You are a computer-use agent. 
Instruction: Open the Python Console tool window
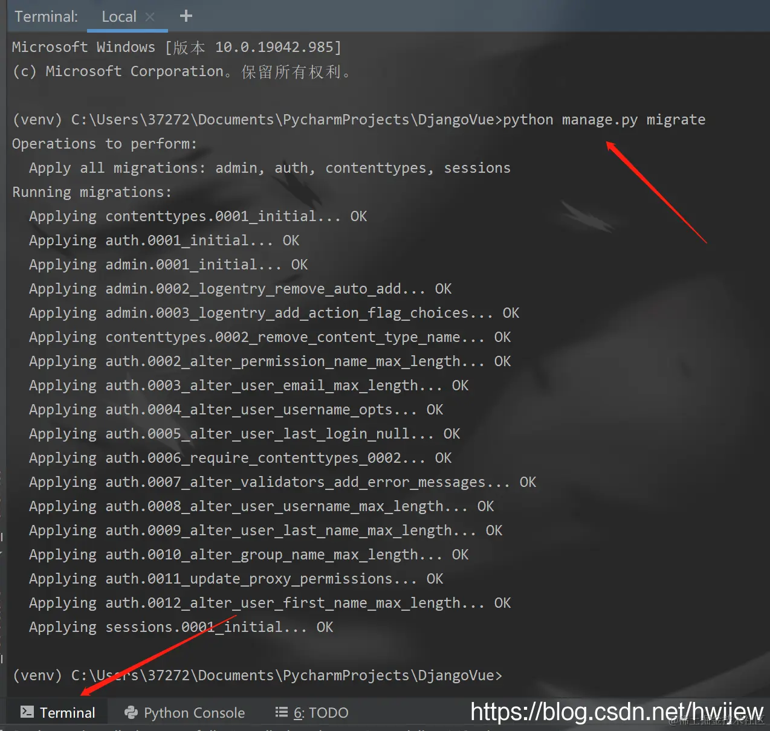coord(184,712)
